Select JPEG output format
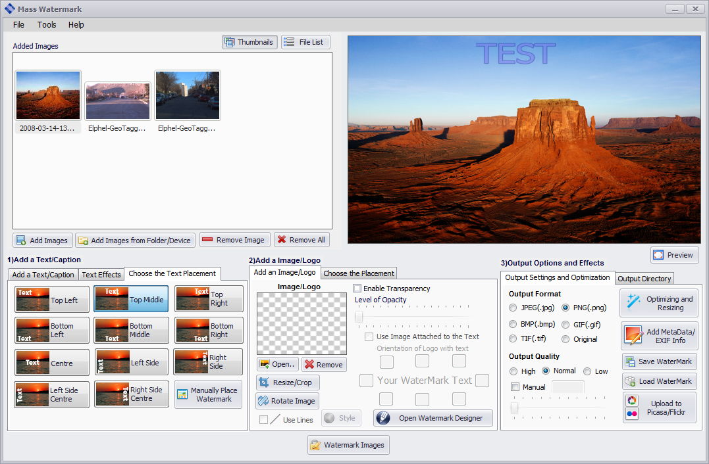Screen dimensions: 709x464 (x=513, y=308)
